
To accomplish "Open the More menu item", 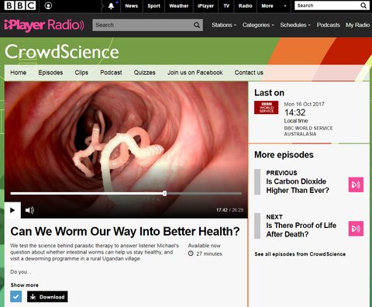I will tap(267, 5).
